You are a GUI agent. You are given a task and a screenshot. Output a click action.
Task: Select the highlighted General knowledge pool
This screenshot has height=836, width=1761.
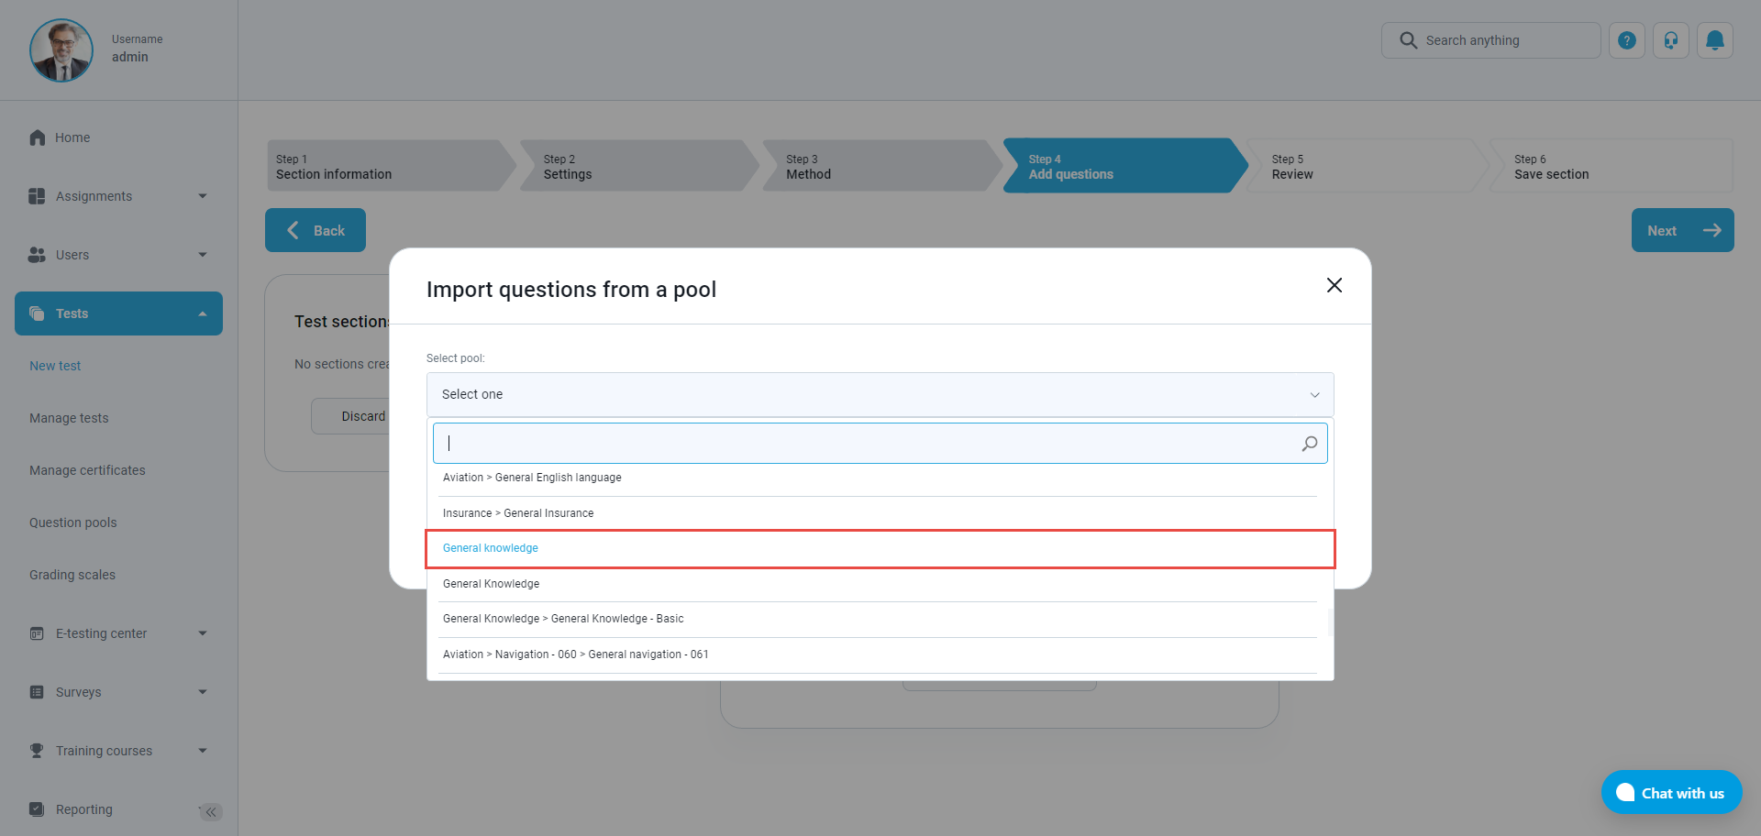(x=491, y=548)
